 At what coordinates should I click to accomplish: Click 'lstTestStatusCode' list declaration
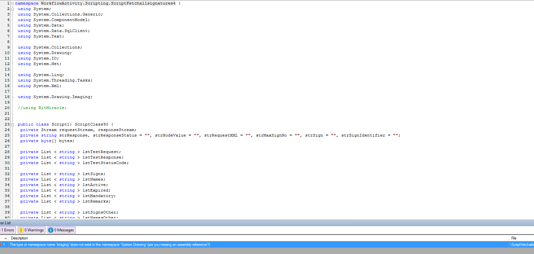pos(104,163)
